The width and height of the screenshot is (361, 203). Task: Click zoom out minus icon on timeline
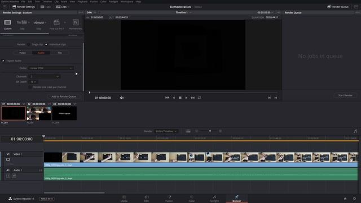196,131
